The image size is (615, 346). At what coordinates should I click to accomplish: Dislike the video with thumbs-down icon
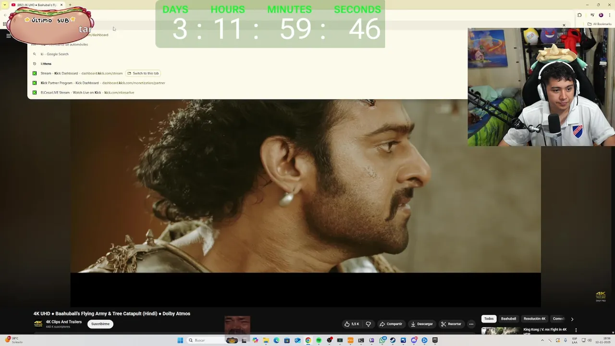click(369, 324)
